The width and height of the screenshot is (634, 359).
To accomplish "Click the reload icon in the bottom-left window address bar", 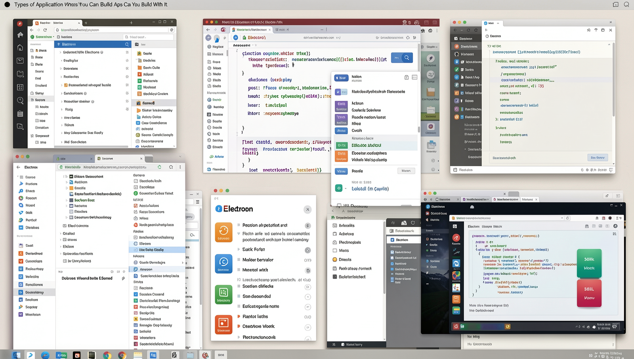I will coord(159,167).
